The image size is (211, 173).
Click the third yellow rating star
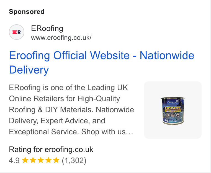point(40,160)
